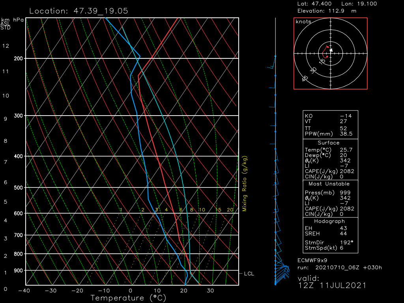
Task: Click the LCL marker label
Action: coord(249,273)
